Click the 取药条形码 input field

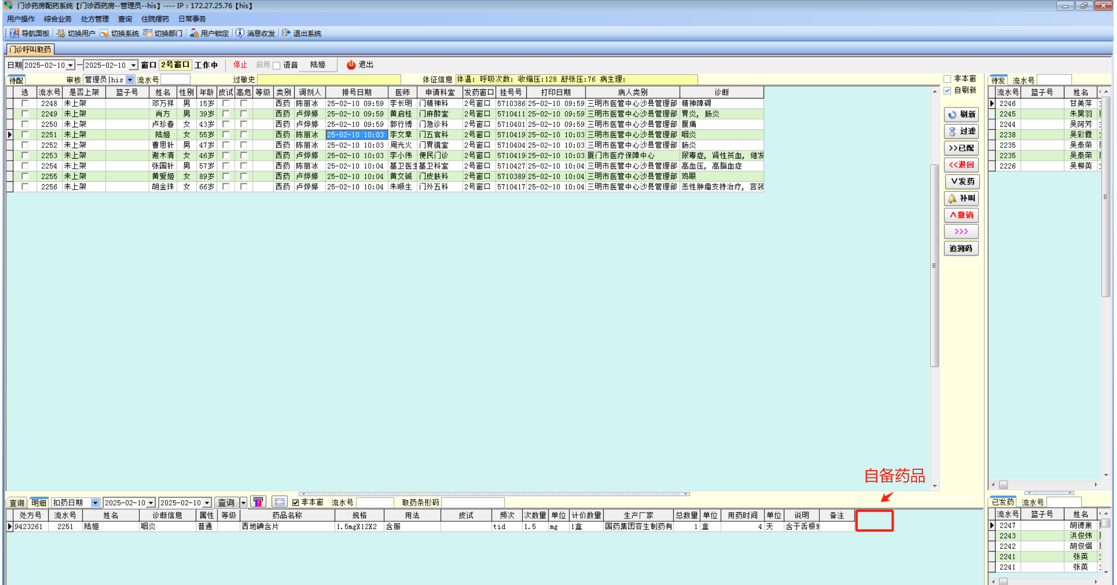click(x=473, y=503)
